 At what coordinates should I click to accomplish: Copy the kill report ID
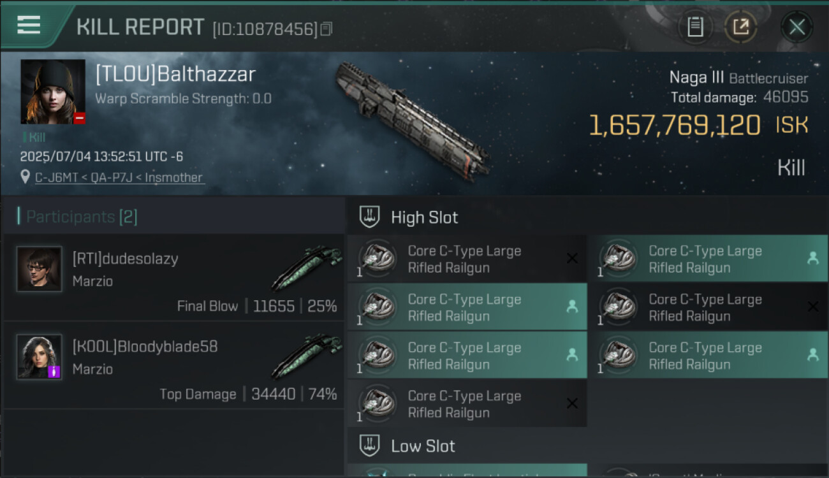(x=326, y=29)
